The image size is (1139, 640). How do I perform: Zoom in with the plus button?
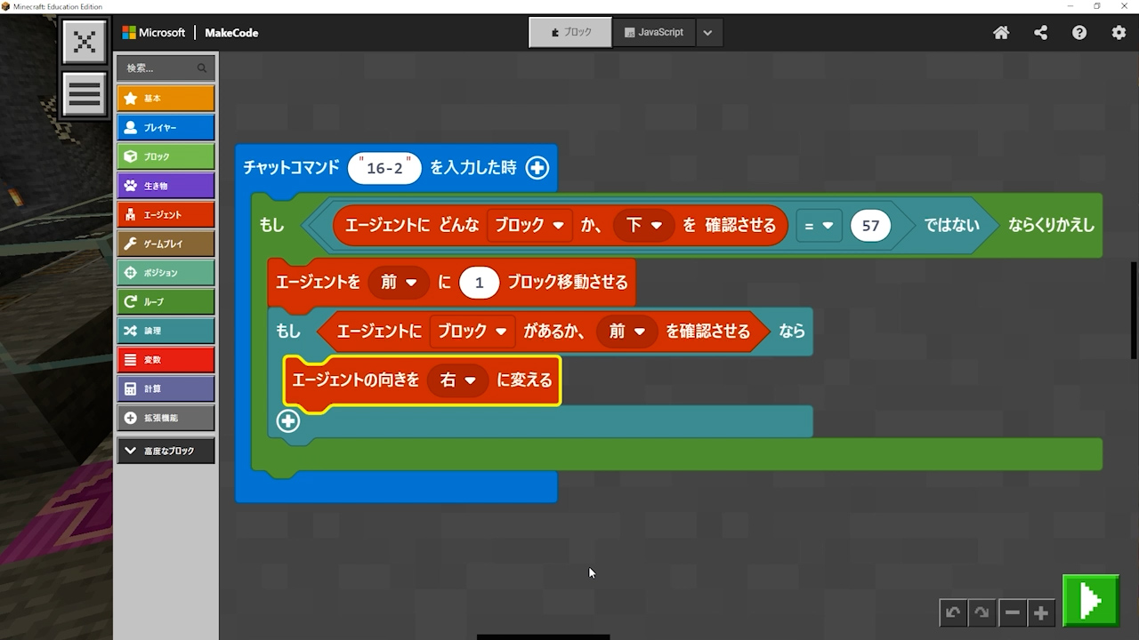tap(1040, 612)
